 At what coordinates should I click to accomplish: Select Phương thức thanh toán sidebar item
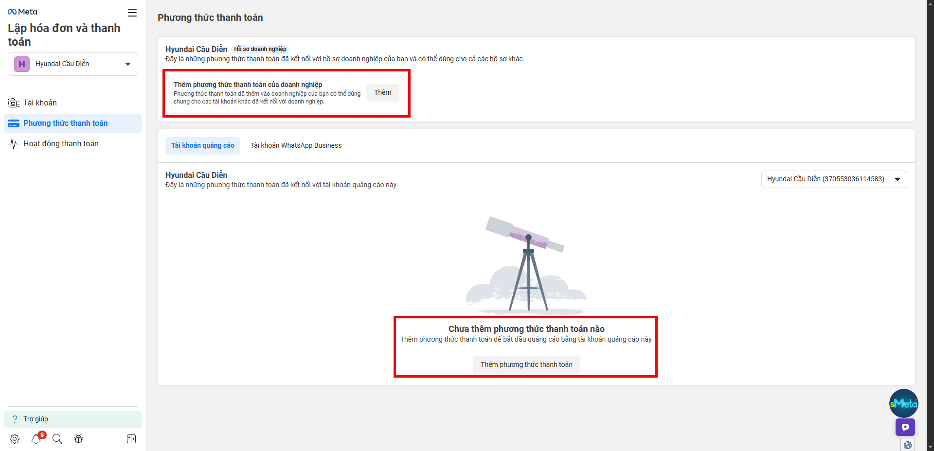[65, 123]
